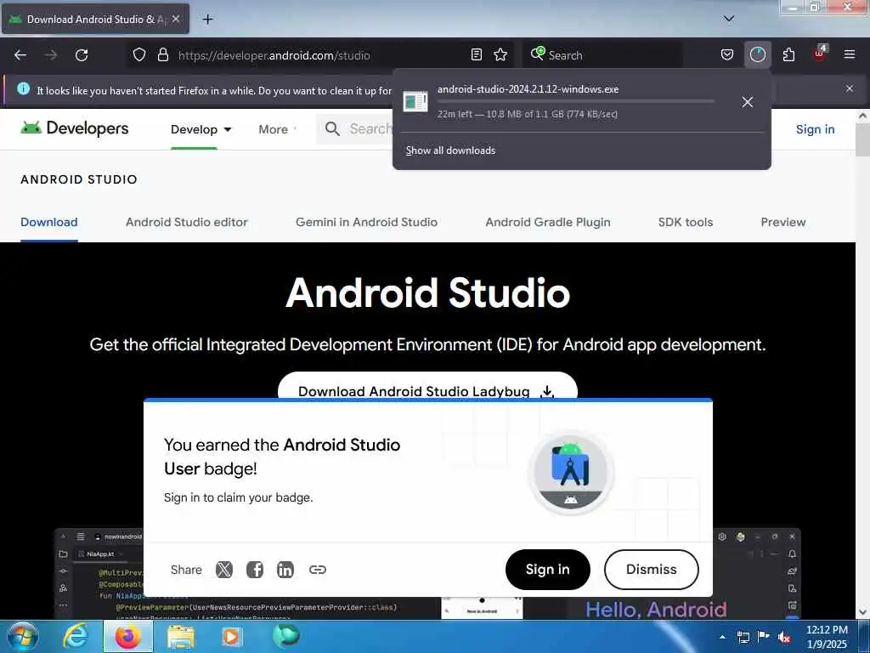This screenshot has height=653, width=870.
Task: Click the downloads progress toolbar icon
Action: tap(757, 55)
